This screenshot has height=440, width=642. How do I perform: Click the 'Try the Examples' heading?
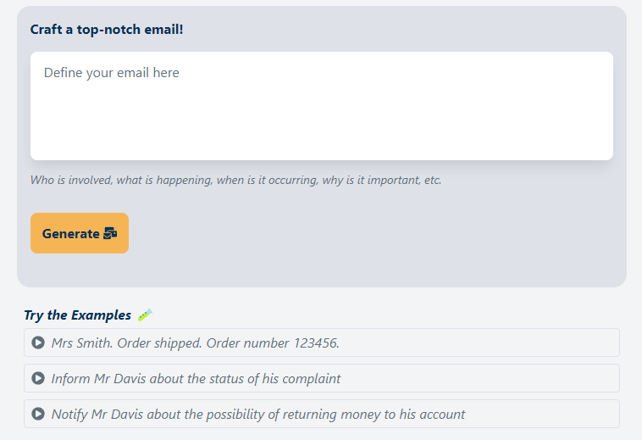coord(78,315)
